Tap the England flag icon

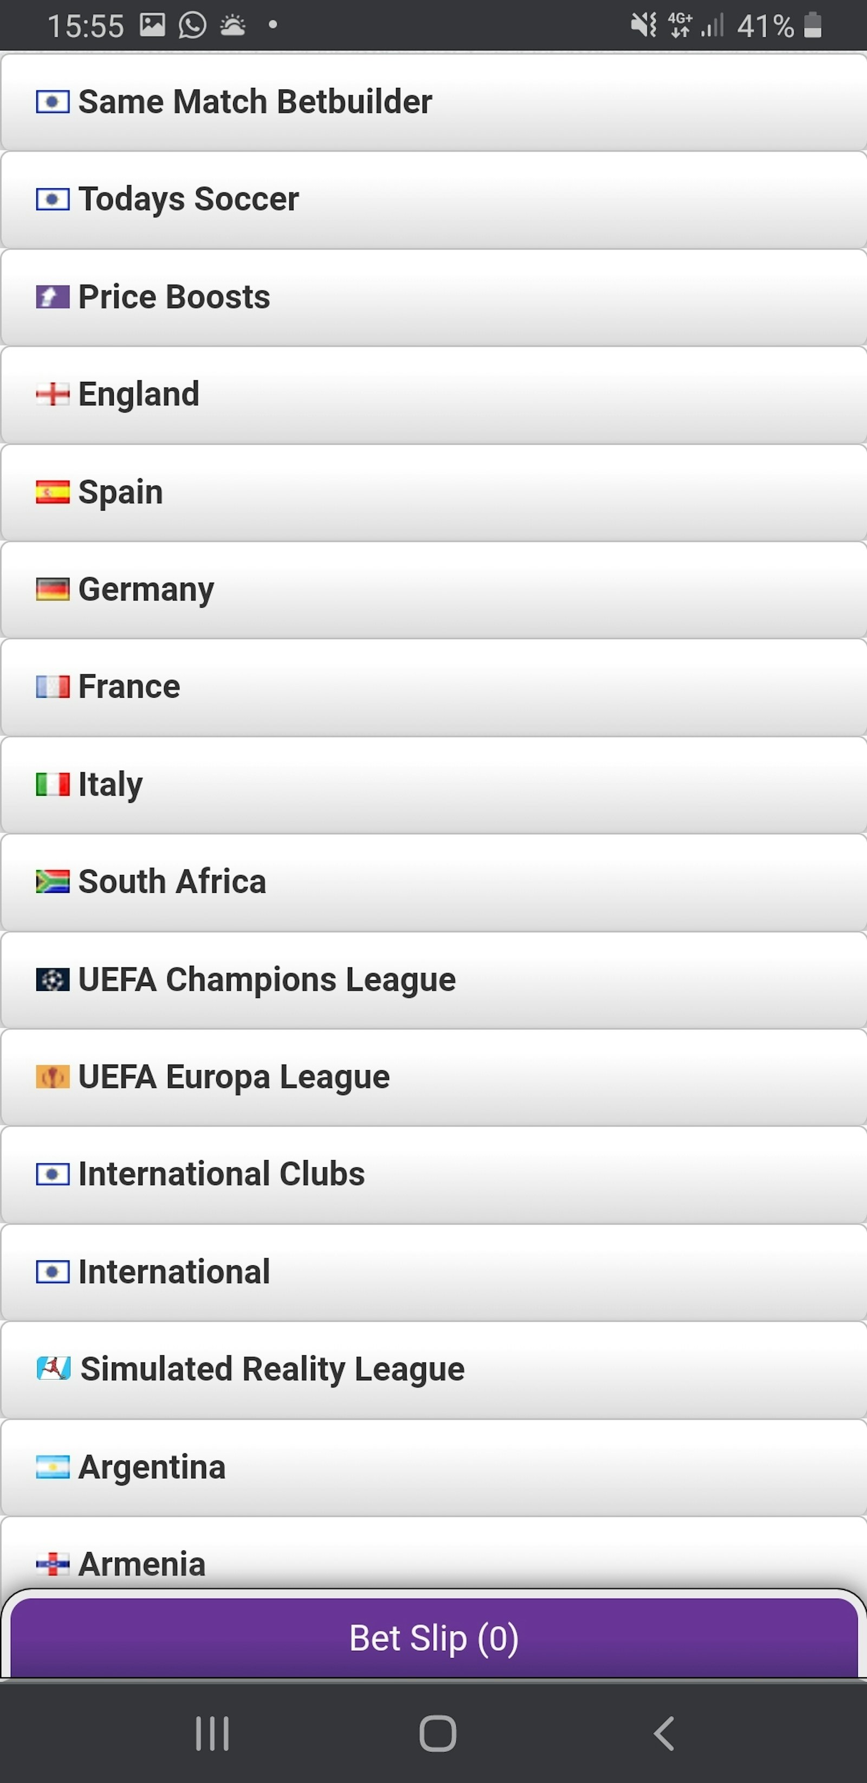tap(53, 395)
